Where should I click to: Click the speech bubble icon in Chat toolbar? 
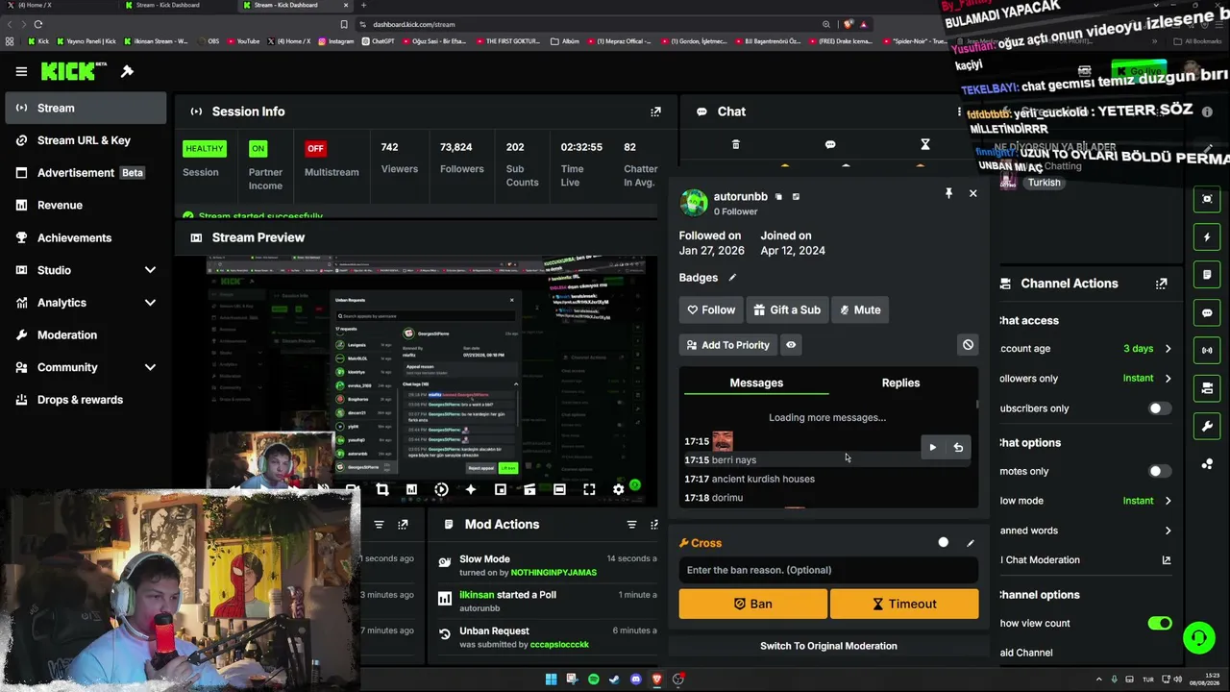(830, 145)
